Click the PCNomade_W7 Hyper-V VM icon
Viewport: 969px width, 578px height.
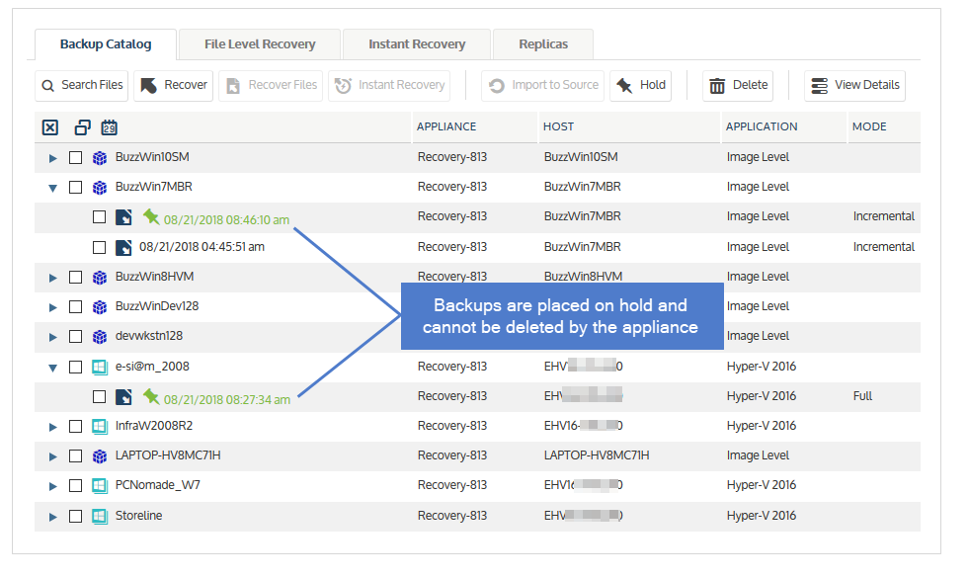pyautogui.click(x=100, y=486)
